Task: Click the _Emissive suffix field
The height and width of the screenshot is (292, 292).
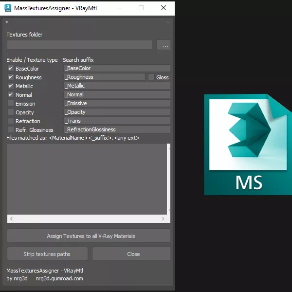Action: pos(117,103)
